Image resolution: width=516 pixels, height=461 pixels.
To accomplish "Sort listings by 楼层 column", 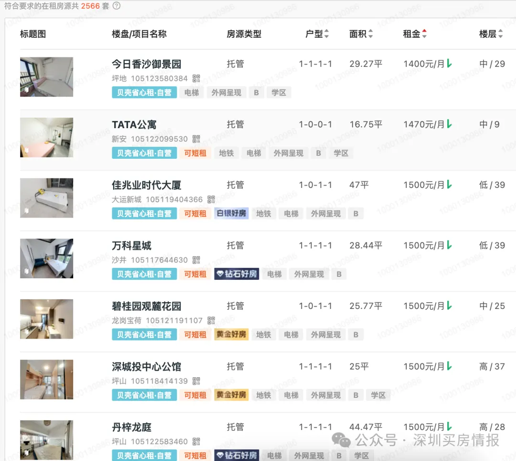I will (501, 33).
